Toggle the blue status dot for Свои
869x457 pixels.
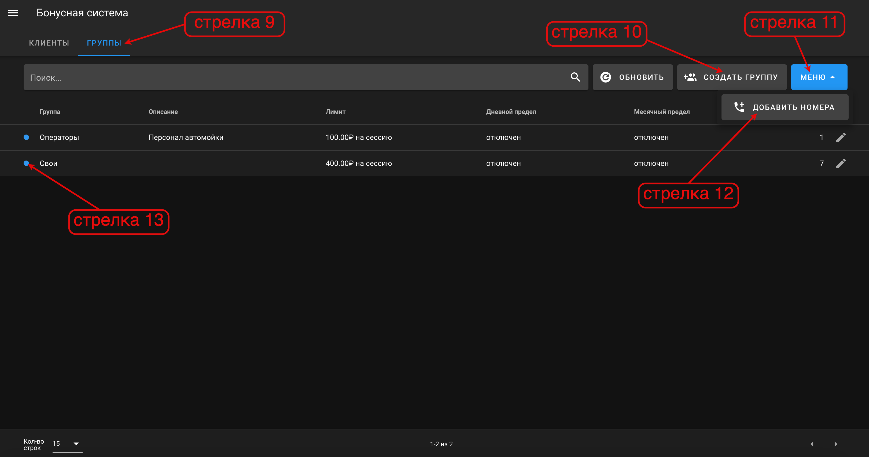tap(26, 164)
